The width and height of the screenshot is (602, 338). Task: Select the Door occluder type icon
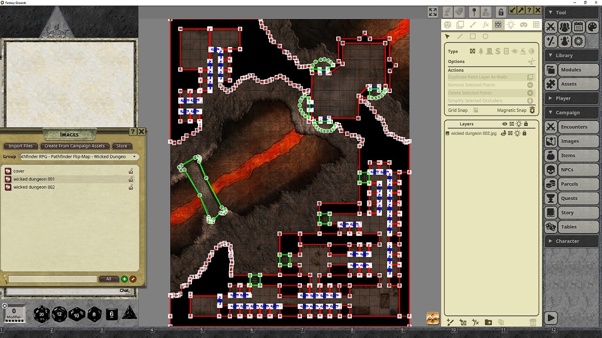click(489, 51)
